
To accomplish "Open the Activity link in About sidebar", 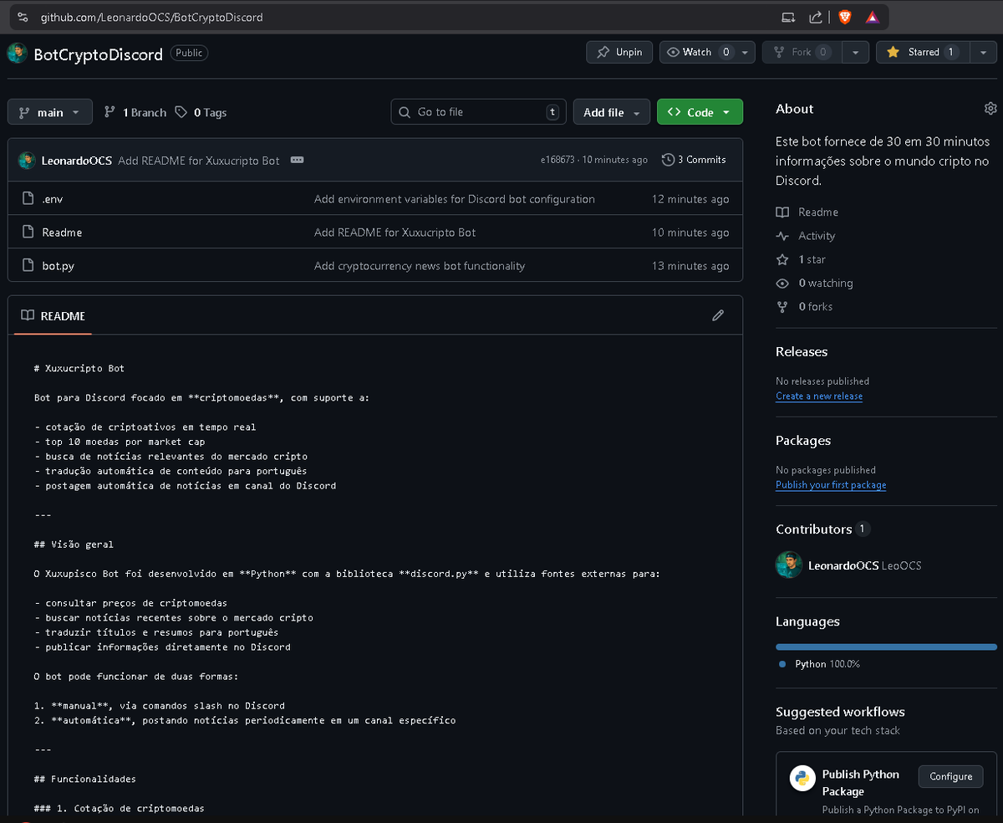I will (806, 236).
